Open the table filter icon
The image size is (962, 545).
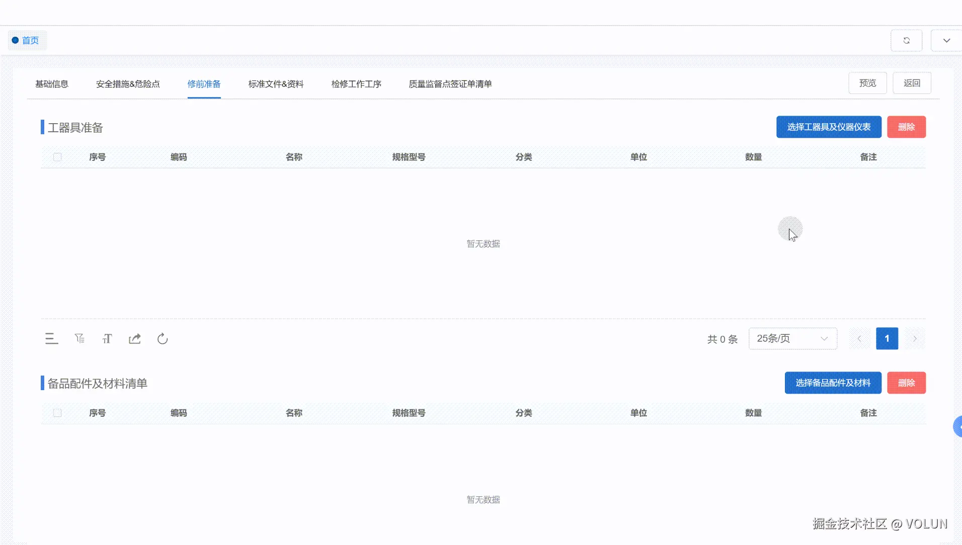(x=79, y=339)
